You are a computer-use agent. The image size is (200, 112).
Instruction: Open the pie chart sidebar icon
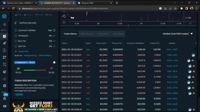[5, 72]
